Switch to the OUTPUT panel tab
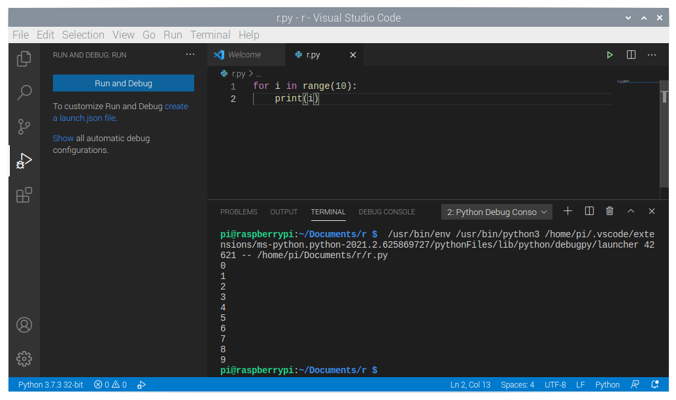 284,212
